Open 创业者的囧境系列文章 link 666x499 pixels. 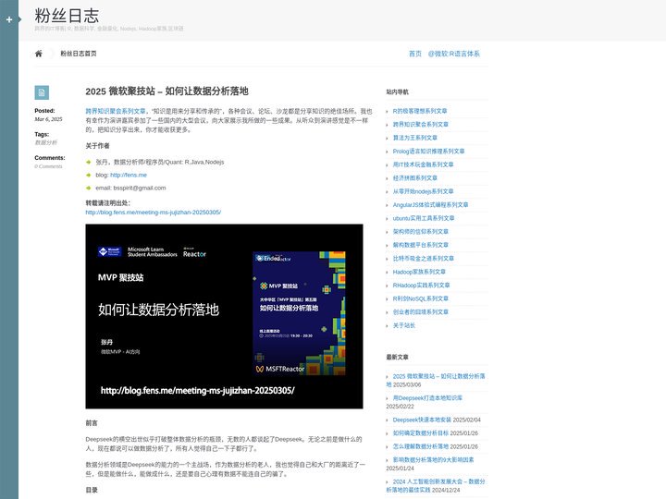point(421,312)
